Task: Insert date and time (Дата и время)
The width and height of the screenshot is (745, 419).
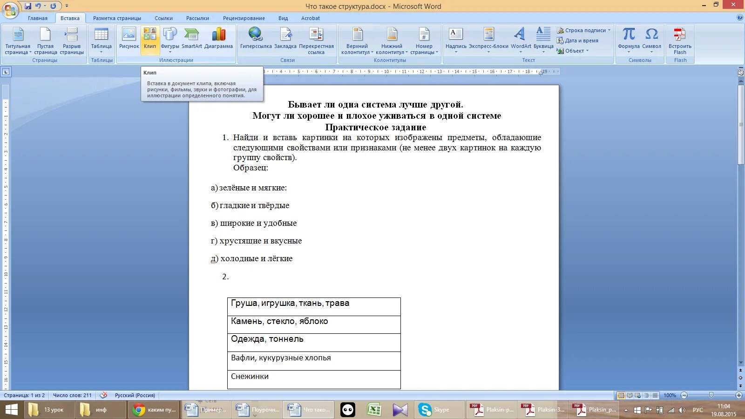Action: [578, 41]
